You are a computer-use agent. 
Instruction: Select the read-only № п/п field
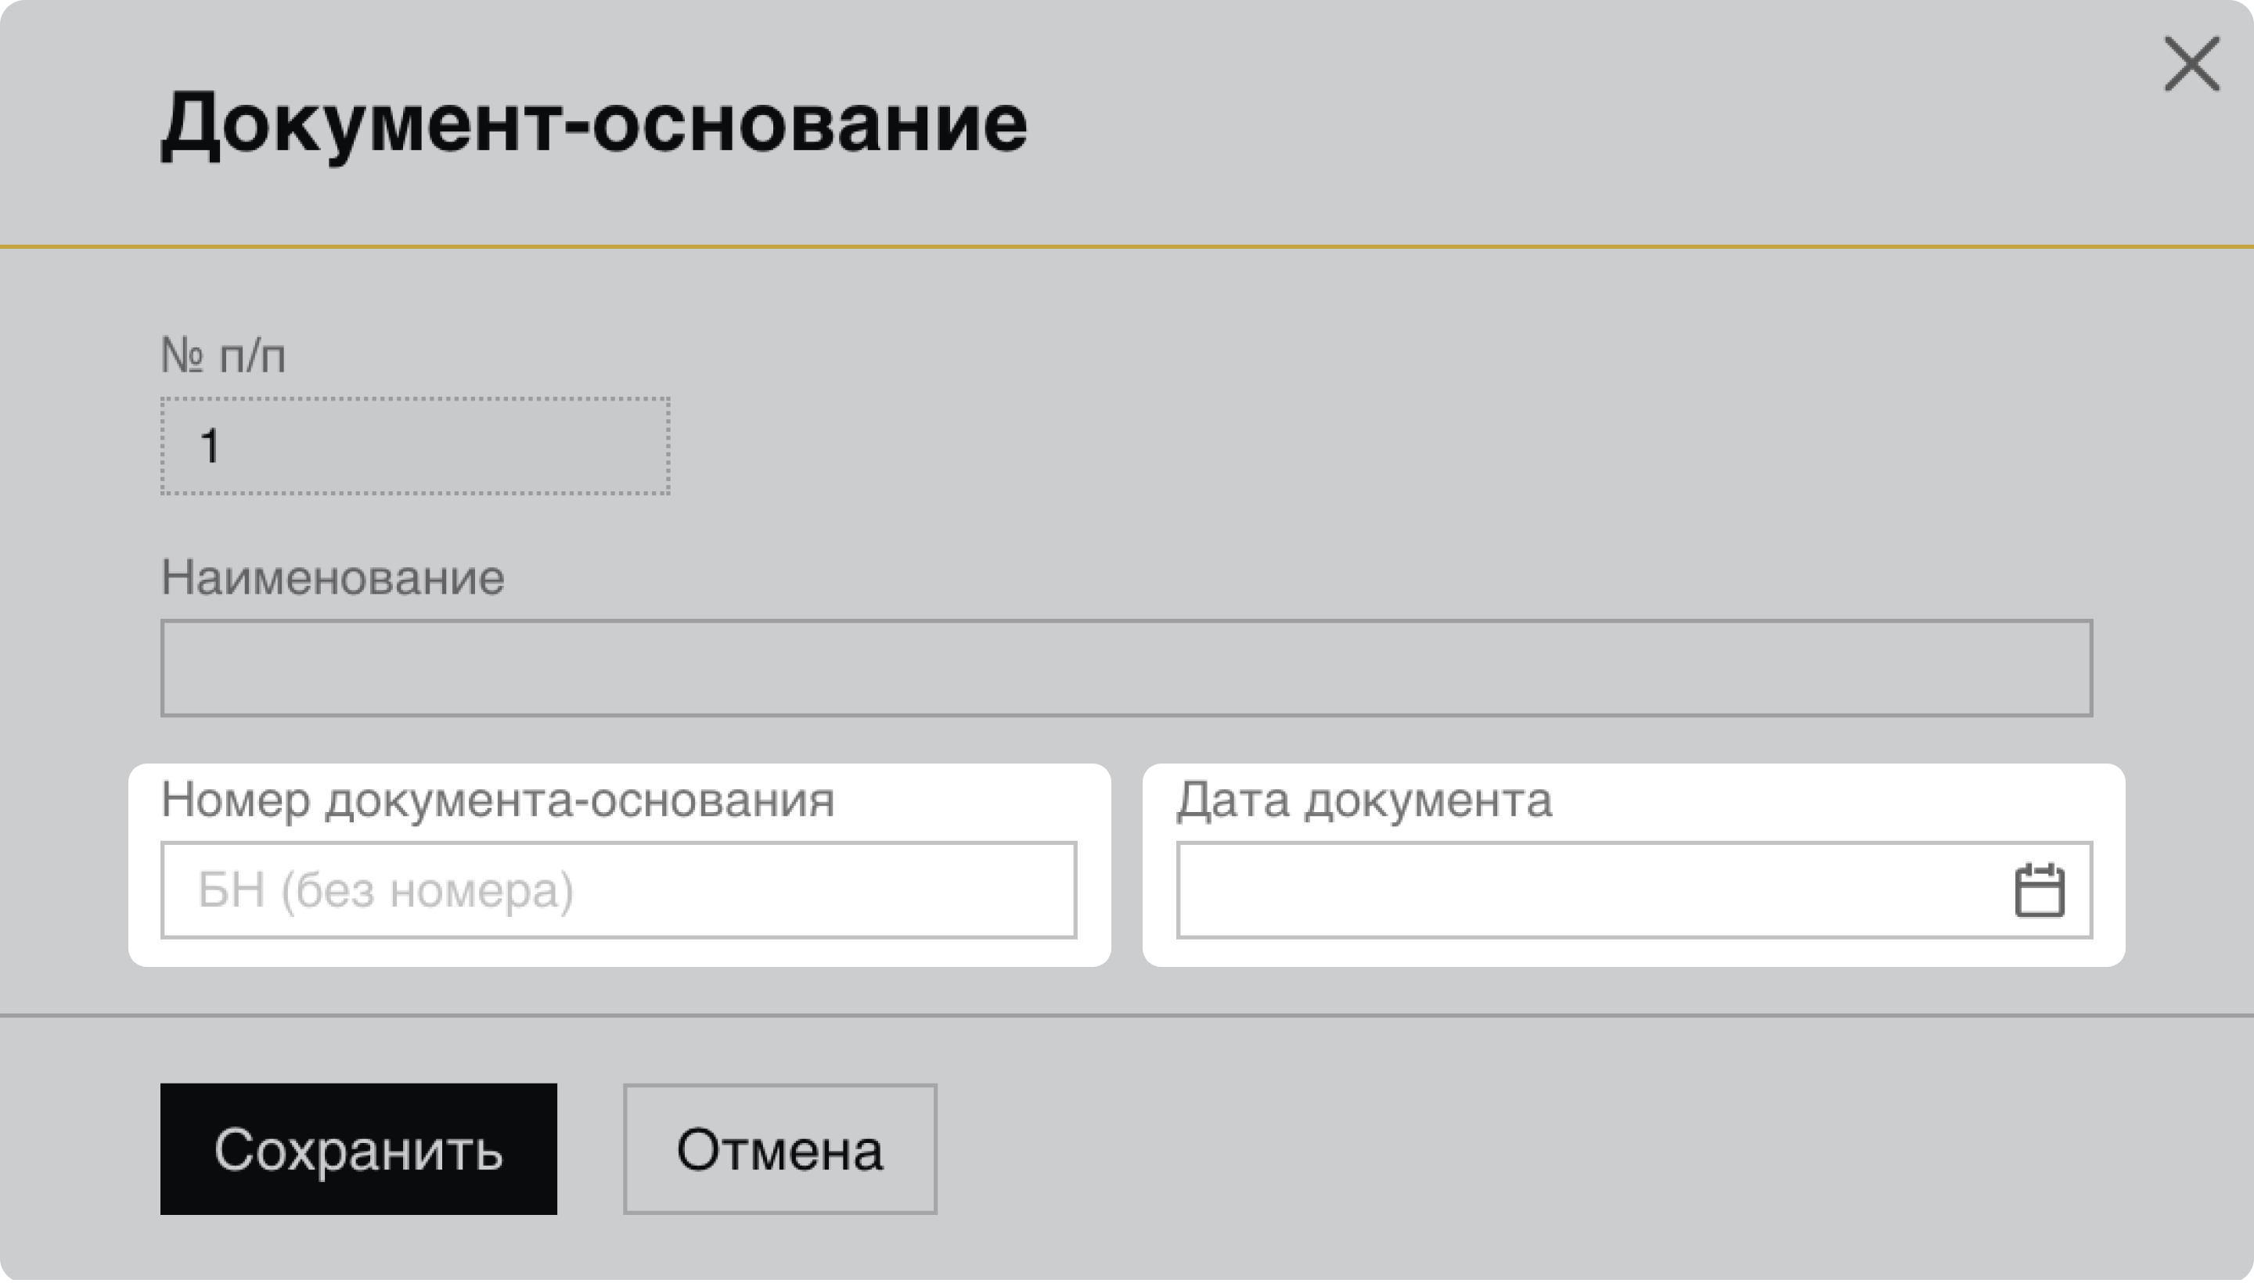[x=414, y=446]
